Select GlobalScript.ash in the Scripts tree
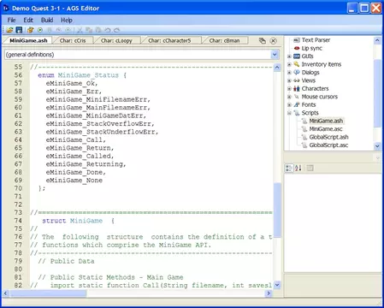384x308 pixels. tap(328, 137)
